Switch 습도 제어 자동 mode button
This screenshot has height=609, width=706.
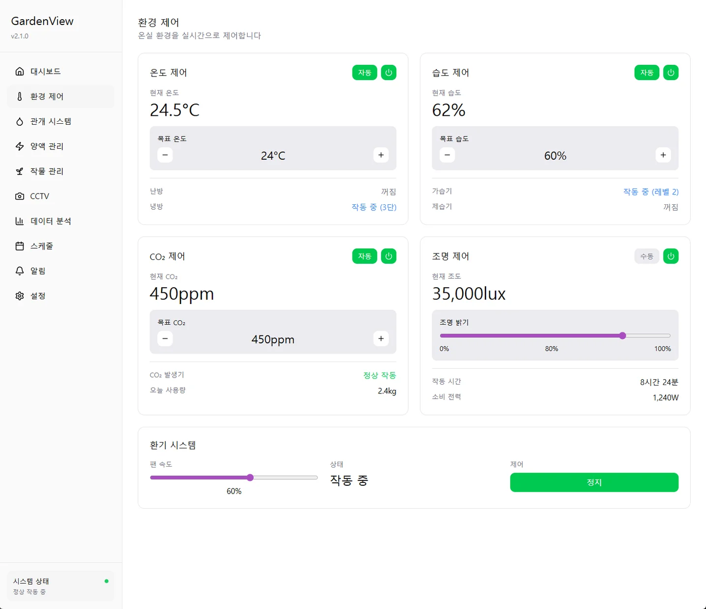pyautogui.click(x=647, y=73)
